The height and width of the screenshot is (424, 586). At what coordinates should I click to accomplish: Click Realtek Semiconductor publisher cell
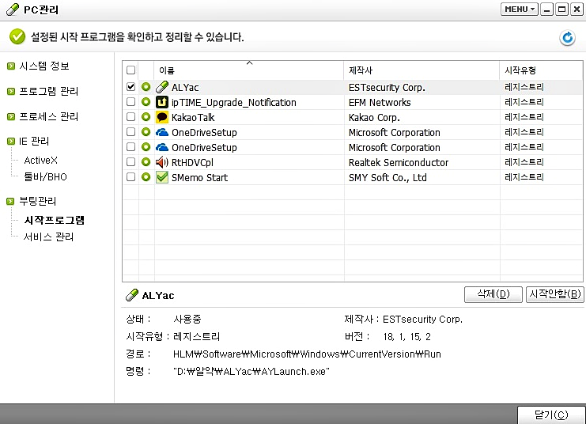tap(399, 163)
